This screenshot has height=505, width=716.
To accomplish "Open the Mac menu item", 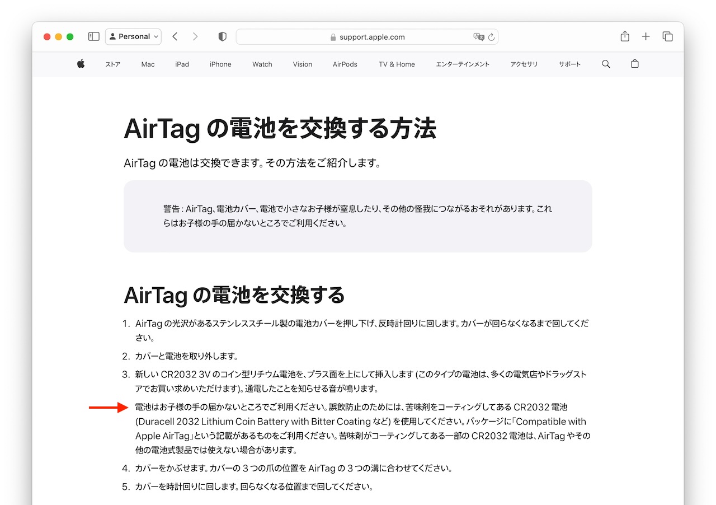I will 148,64.
